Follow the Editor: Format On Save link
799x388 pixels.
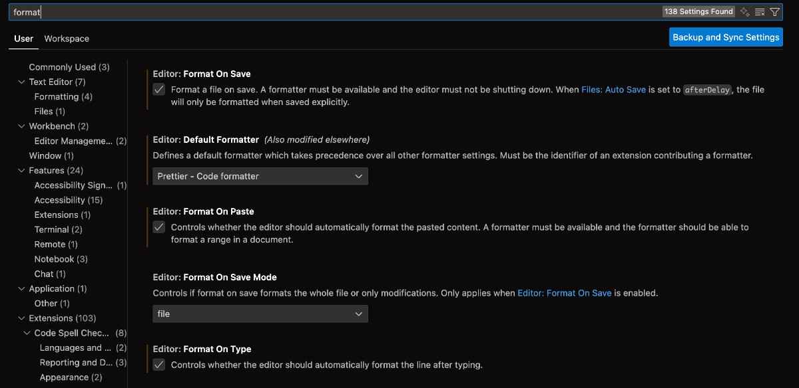[565, 292]
